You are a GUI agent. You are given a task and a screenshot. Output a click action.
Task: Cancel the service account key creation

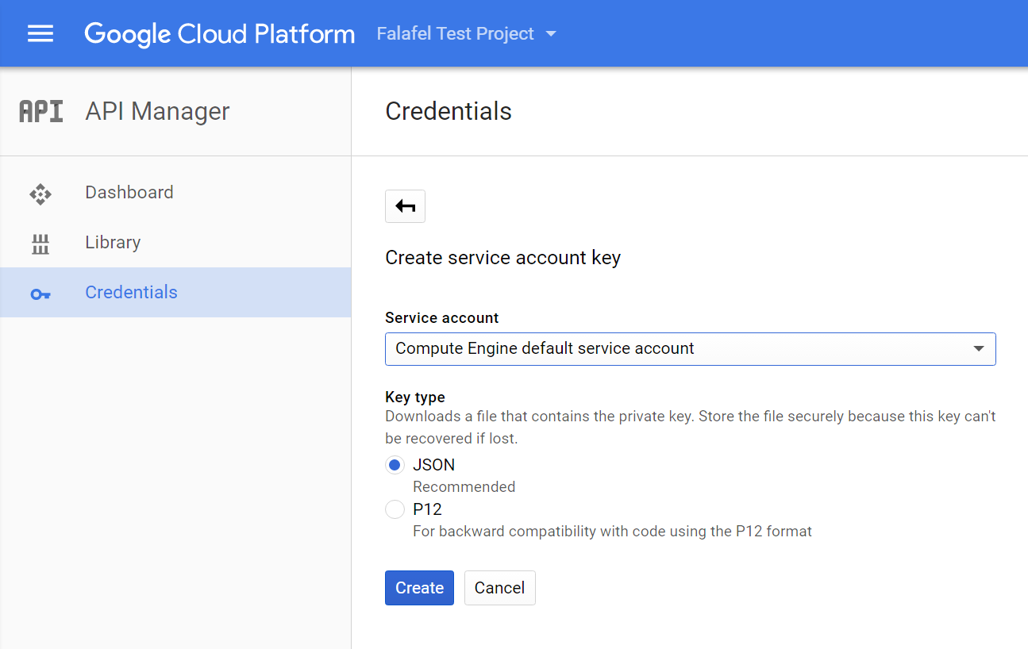[499, 587]
